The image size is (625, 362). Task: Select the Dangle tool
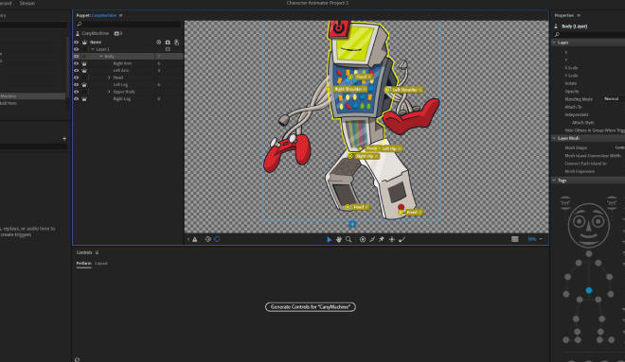pos(391,239)
